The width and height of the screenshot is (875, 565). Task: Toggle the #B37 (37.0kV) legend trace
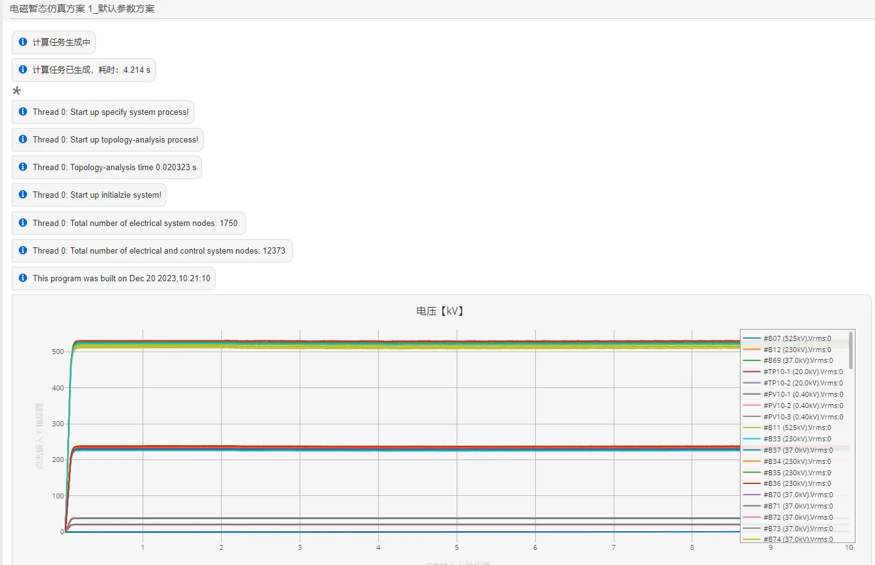[788, 450]
